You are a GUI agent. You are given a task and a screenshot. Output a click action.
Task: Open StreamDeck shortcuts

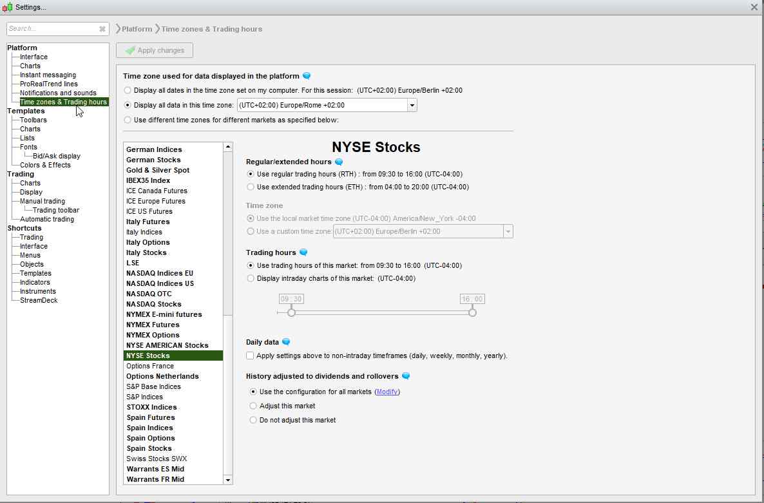pyautogui.click(x=39, y=300)
